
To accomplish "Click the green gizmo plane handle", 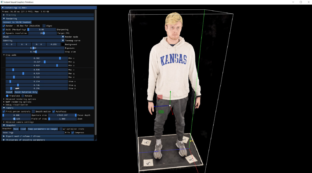I will tap(161, 112).
